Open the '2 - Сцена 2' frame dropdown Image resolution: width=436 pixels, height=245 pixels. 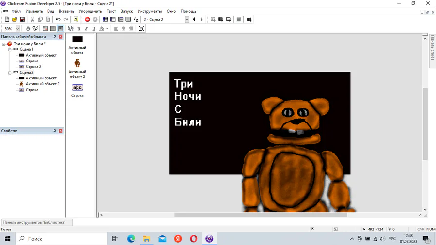(187, 19)
